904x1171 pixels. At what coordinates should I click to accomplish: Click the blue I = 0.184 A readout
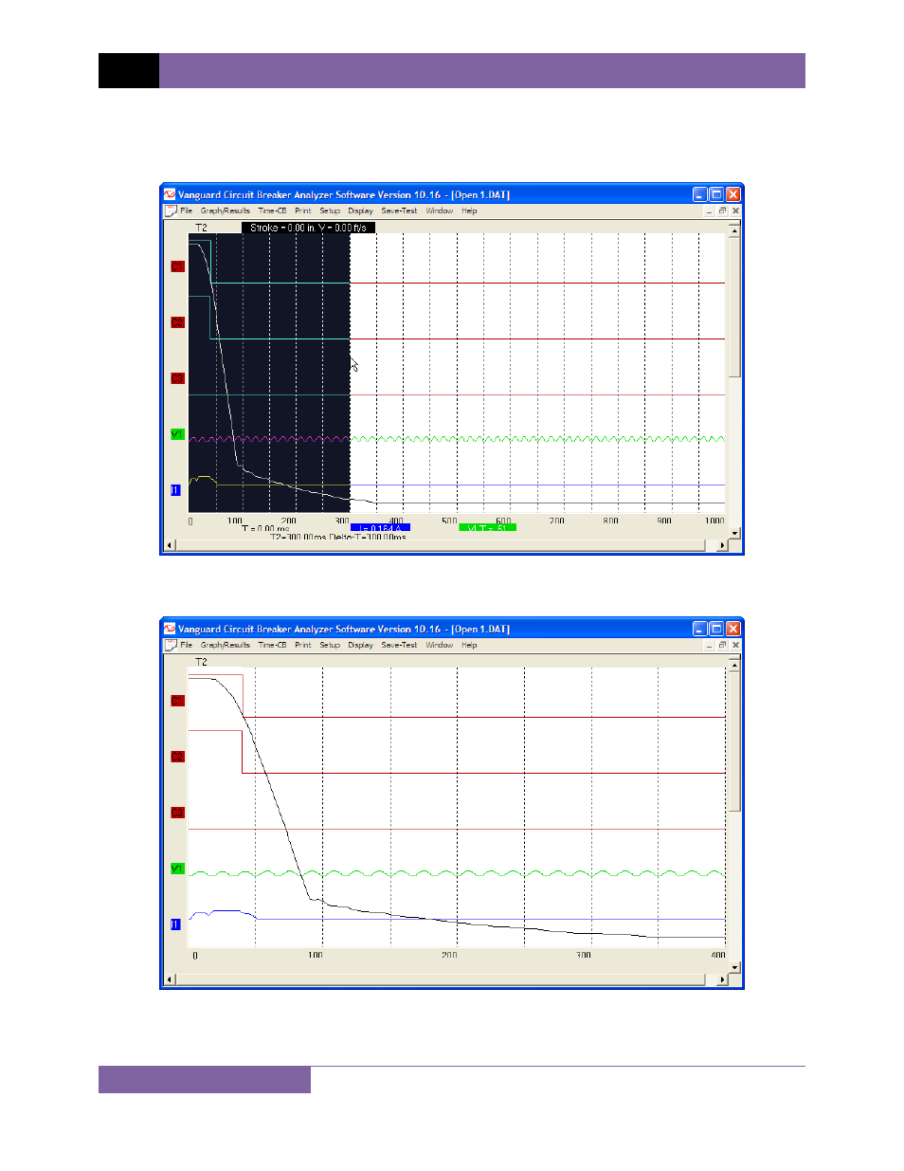(x=380, y=528)
